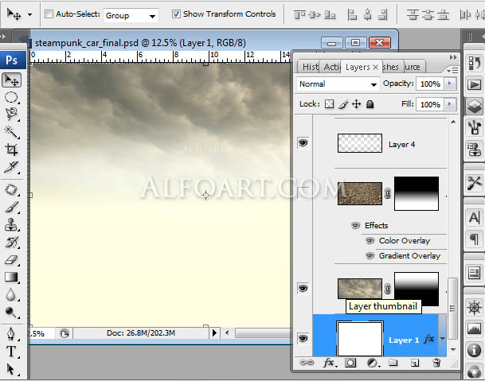Select the Slice tool

(11, 167)
